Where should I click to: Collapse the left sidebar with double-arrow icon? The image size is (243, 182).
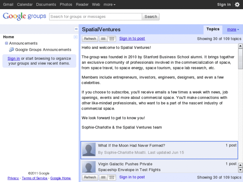pyautogui.click(x=76, y=29)
